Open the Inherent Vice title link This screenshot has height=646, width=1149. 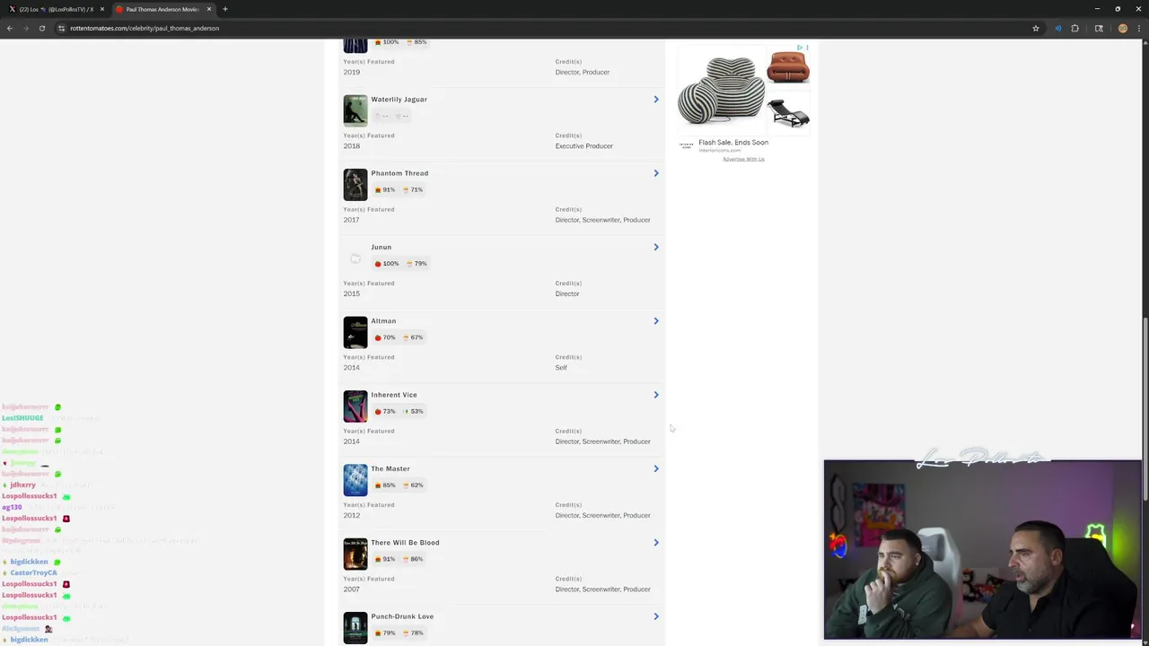coord(394,395)
